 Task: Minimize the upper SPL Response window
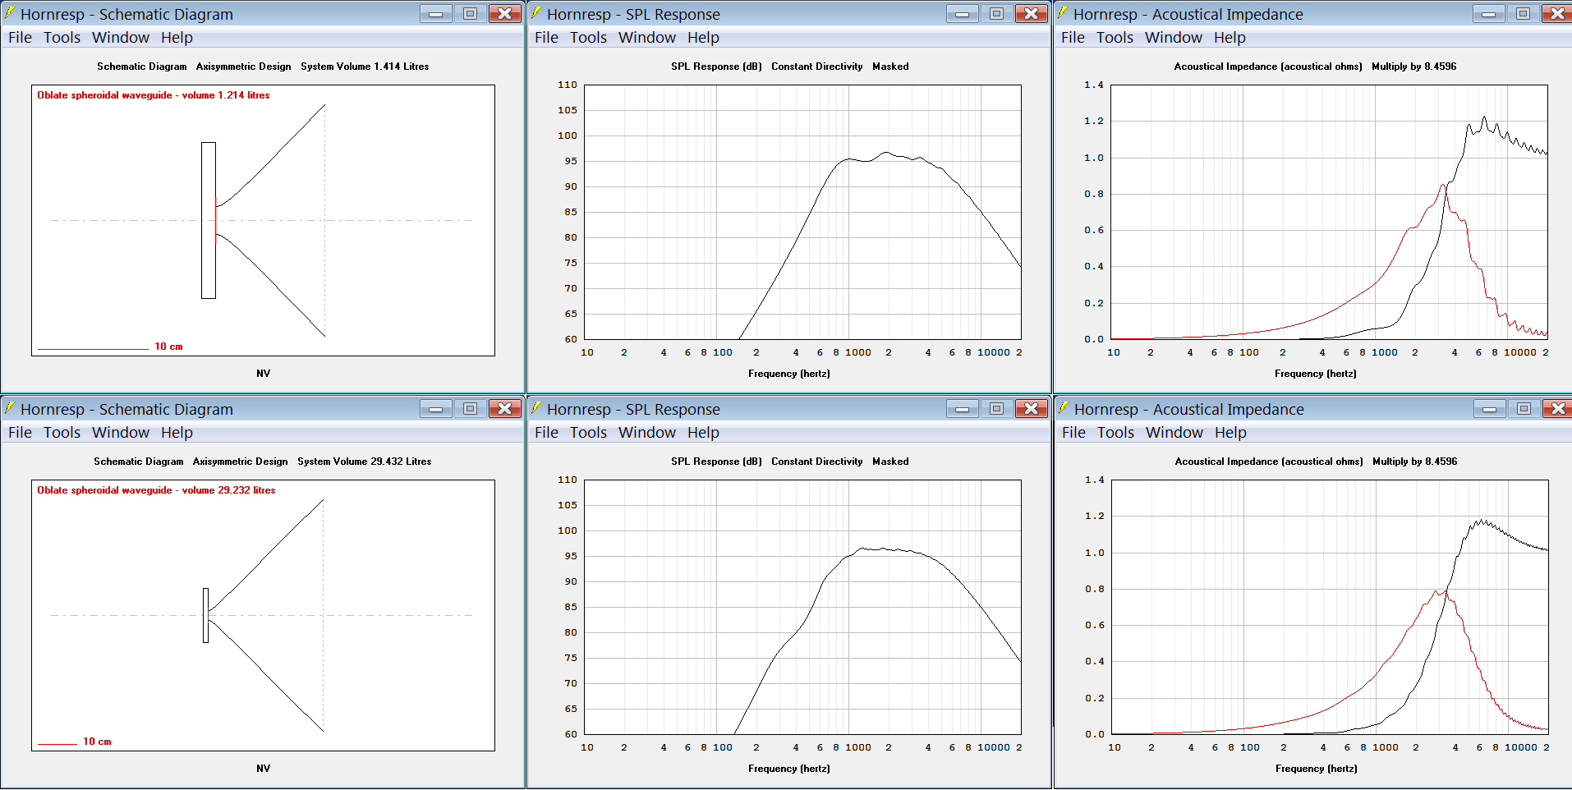[x=962, y=13]
